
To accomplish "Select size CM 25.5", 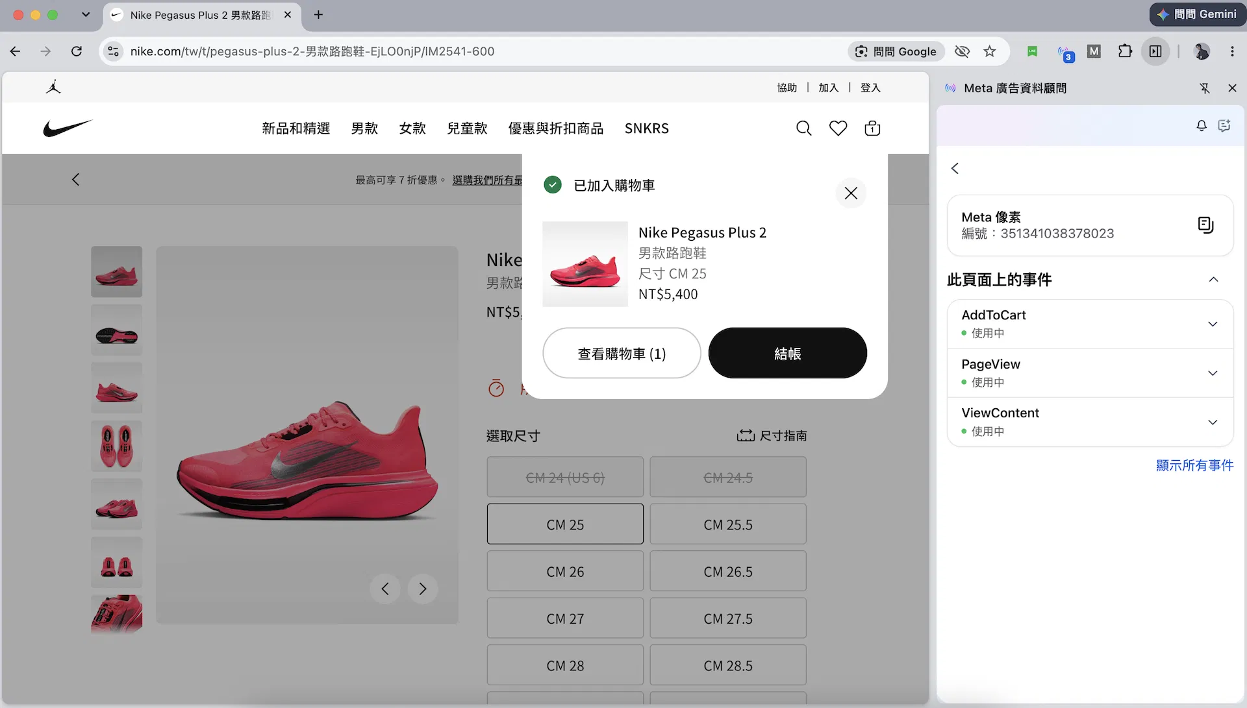I will [728, 524].
